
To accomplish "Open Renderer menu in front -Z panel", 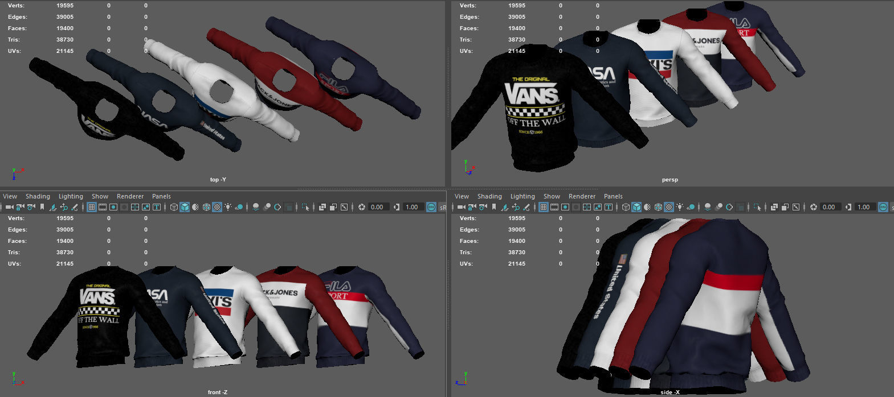I will pos(130,196).
